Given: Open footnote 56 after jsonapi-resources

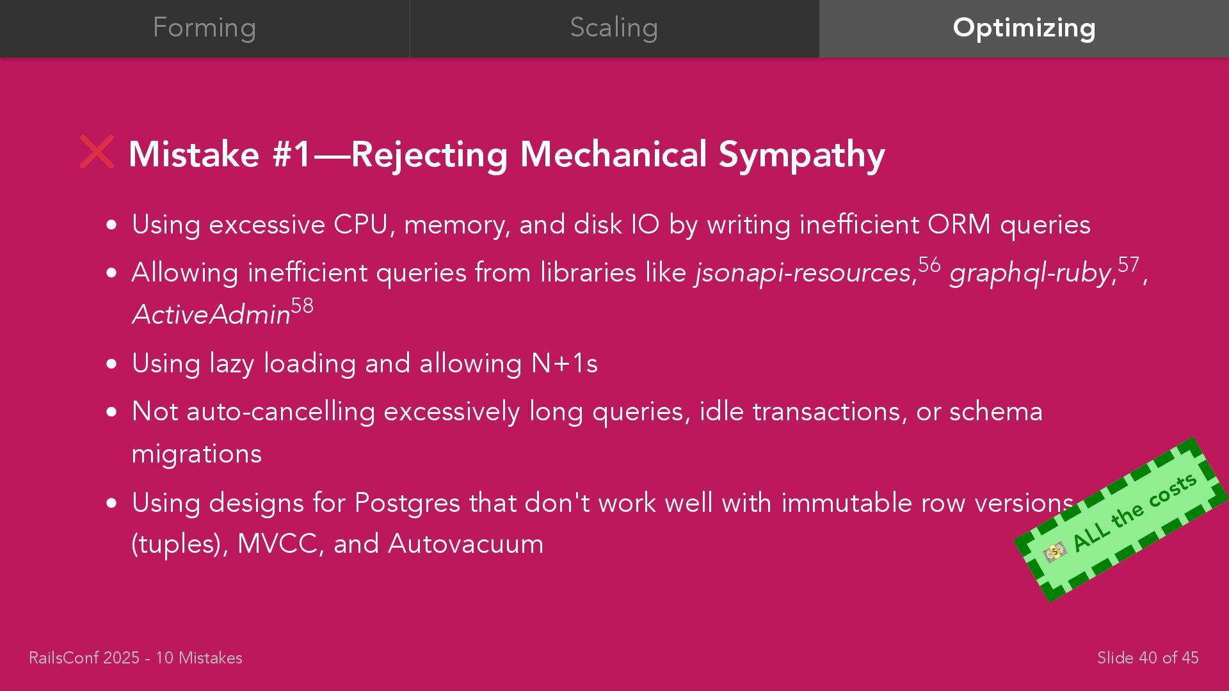Looking at the screenshot, I should [929, 264].
